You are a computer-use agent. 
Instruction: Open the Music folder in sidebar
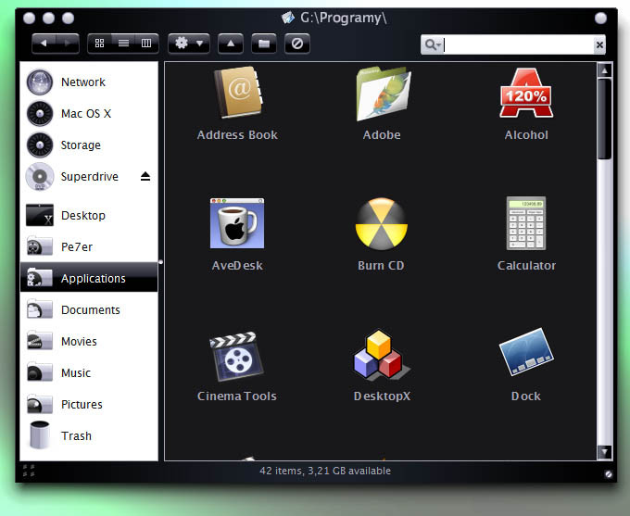tap(89, 373)
